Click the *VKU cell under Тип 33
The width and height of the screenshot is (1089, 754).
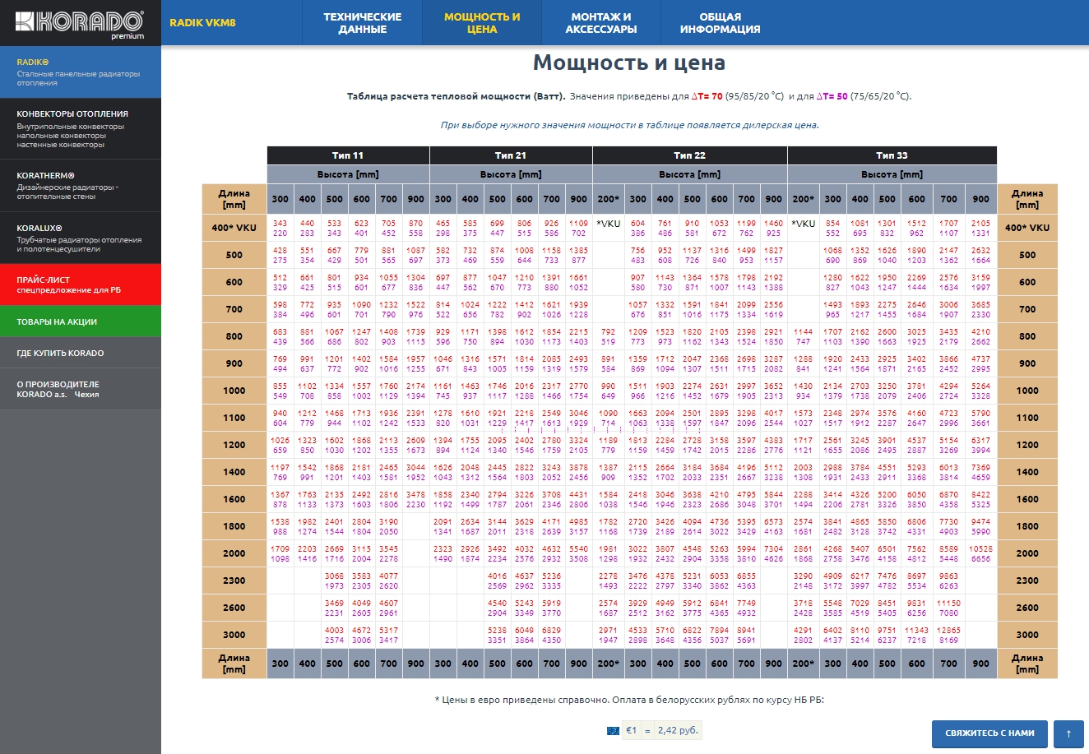coord(803,224)
